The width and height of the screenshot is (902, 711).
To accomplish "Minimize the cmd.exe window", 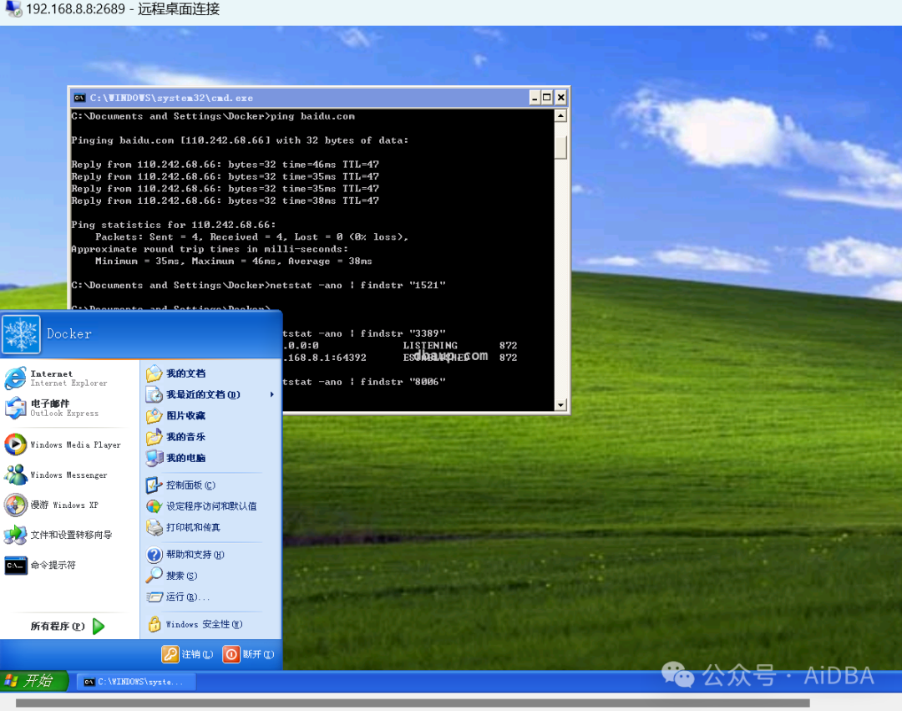I will (535, 98).
